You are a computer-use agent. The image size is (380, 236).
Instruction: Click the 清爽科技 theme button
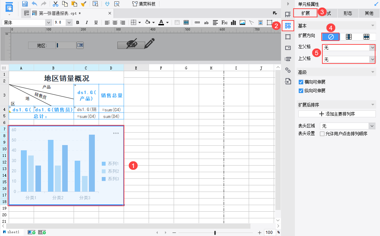click(x=144, y=3)
